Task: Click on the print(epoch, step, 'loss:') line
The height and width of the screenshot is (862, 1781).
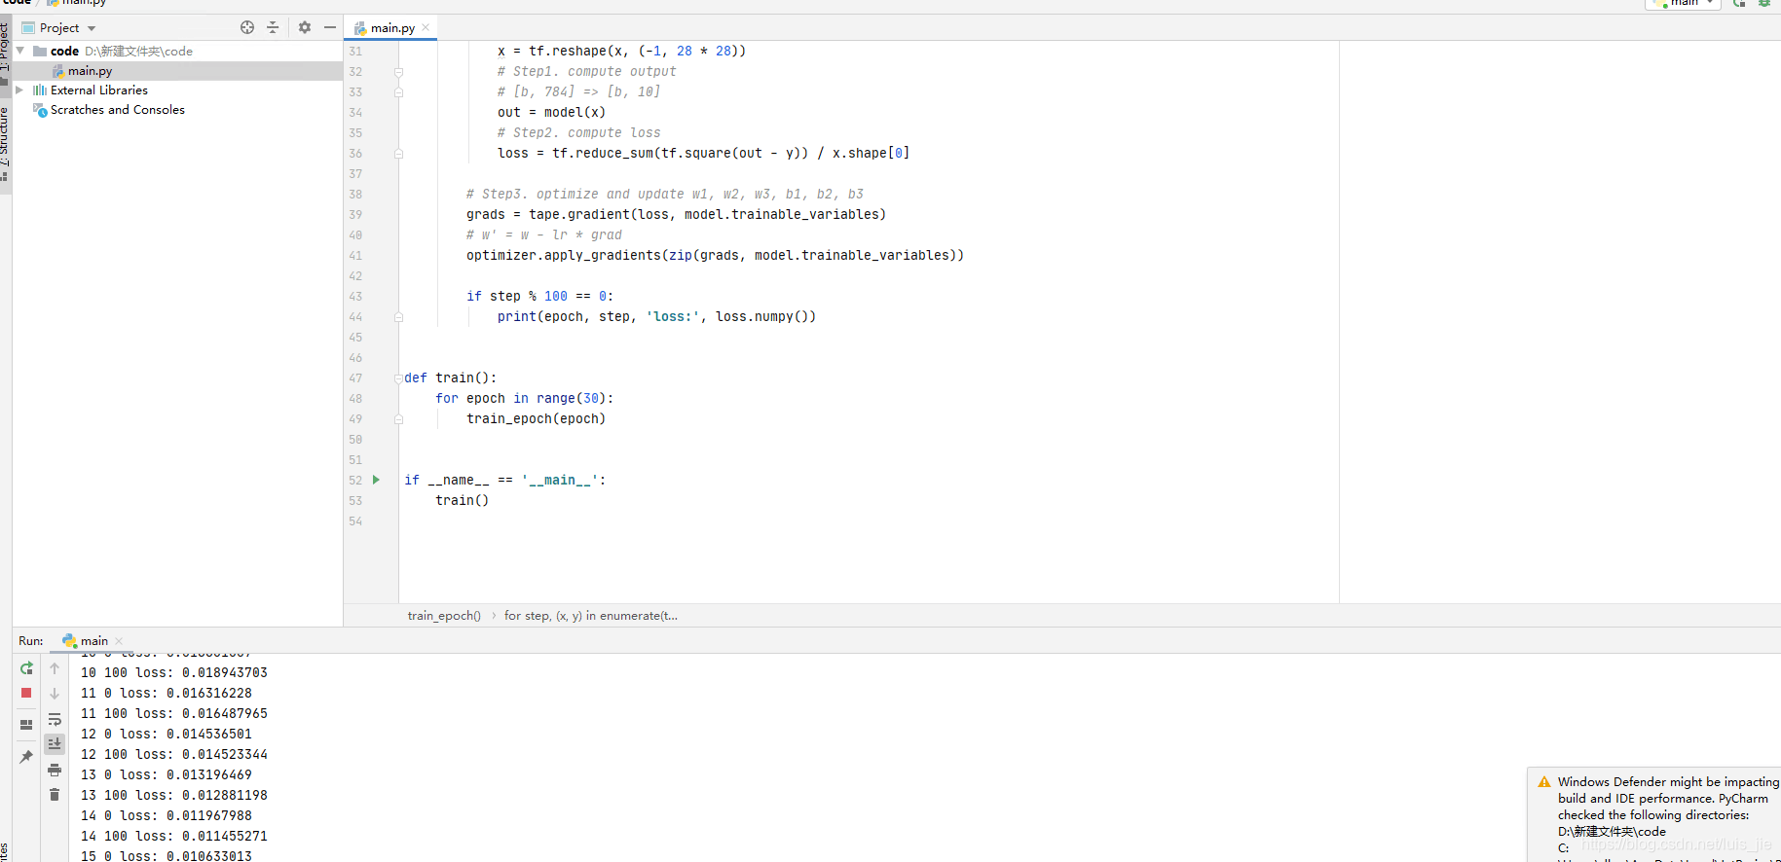Action: (x=656, y=317)
